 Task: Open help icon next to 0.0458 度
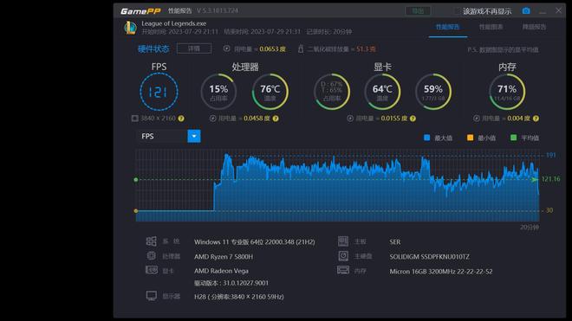pos(276,119)
